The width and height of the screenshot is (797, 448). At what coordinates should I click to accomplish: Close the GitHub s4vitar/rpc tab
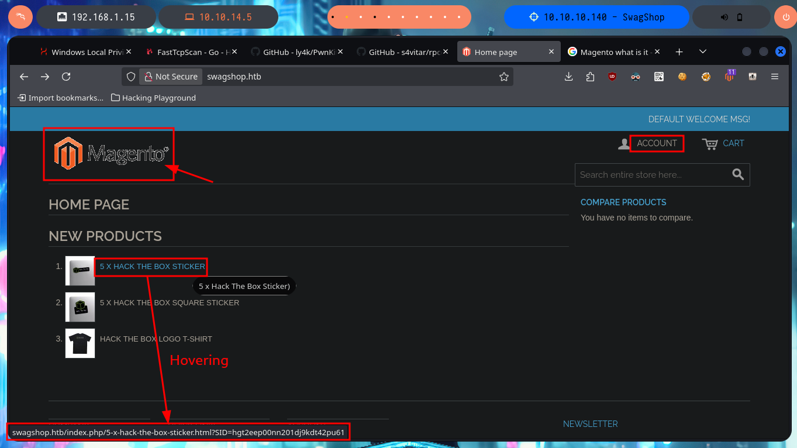click(x=446, y=52)
